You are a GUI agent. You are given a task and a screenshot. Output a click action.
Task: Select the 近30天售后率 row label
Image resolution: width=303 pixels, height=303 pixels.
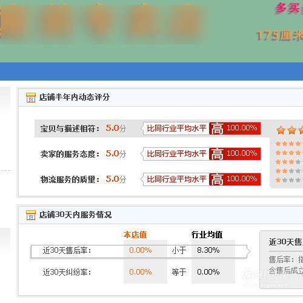click(67, 250)
